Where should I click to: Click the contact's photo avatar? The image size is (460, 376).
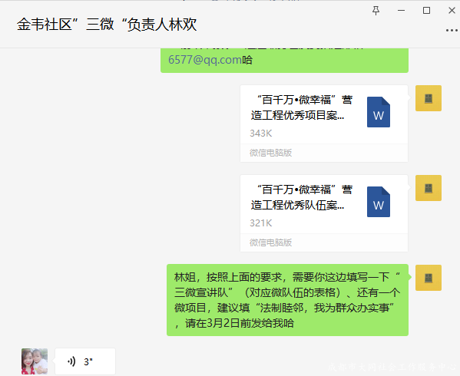point(35,361)
